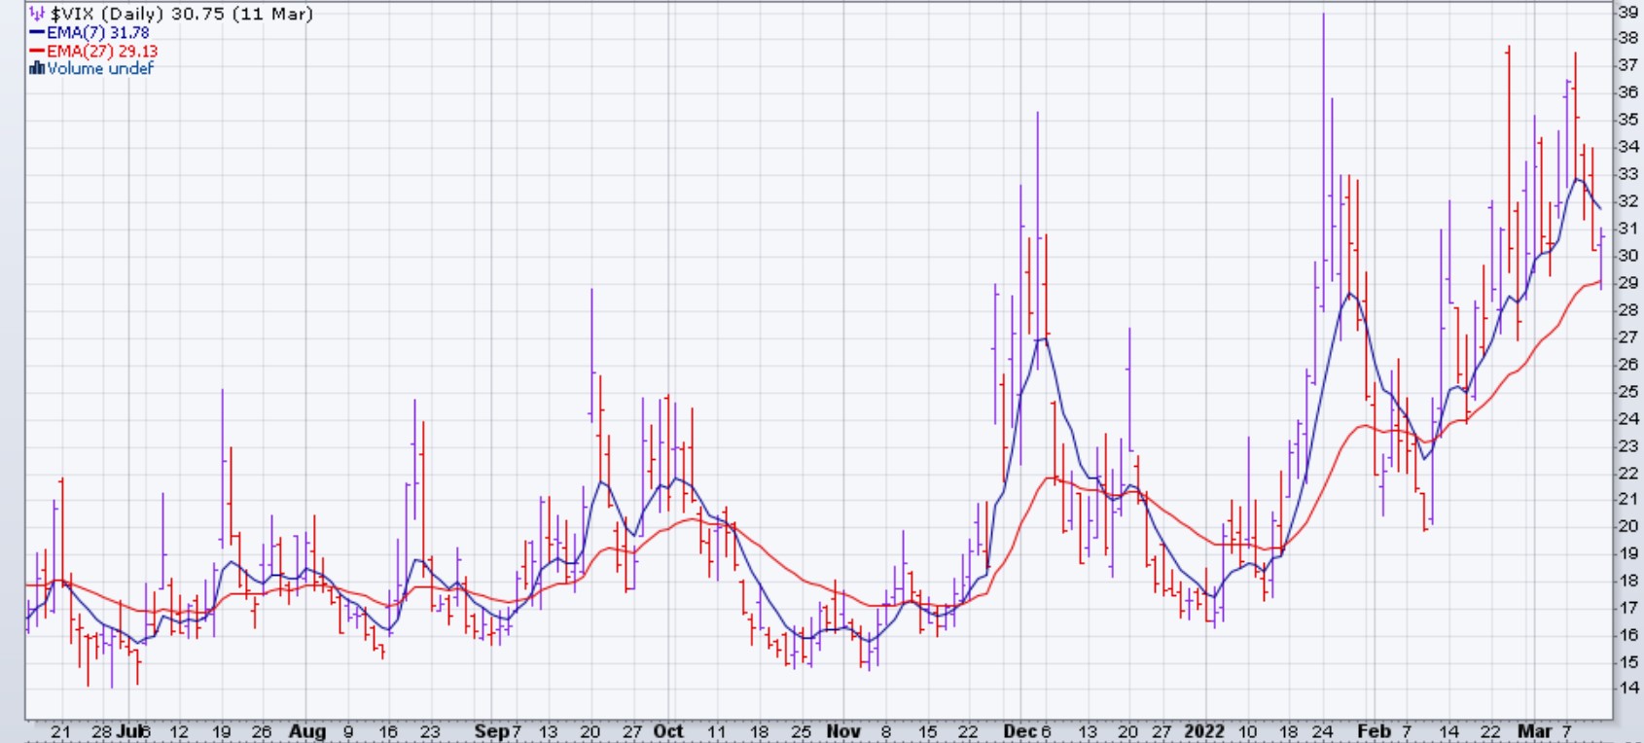The width and height of the screenshot is (1644, 743).
Task: Click the red EMA(27) line swatch in legend
Action: point(37,52)
